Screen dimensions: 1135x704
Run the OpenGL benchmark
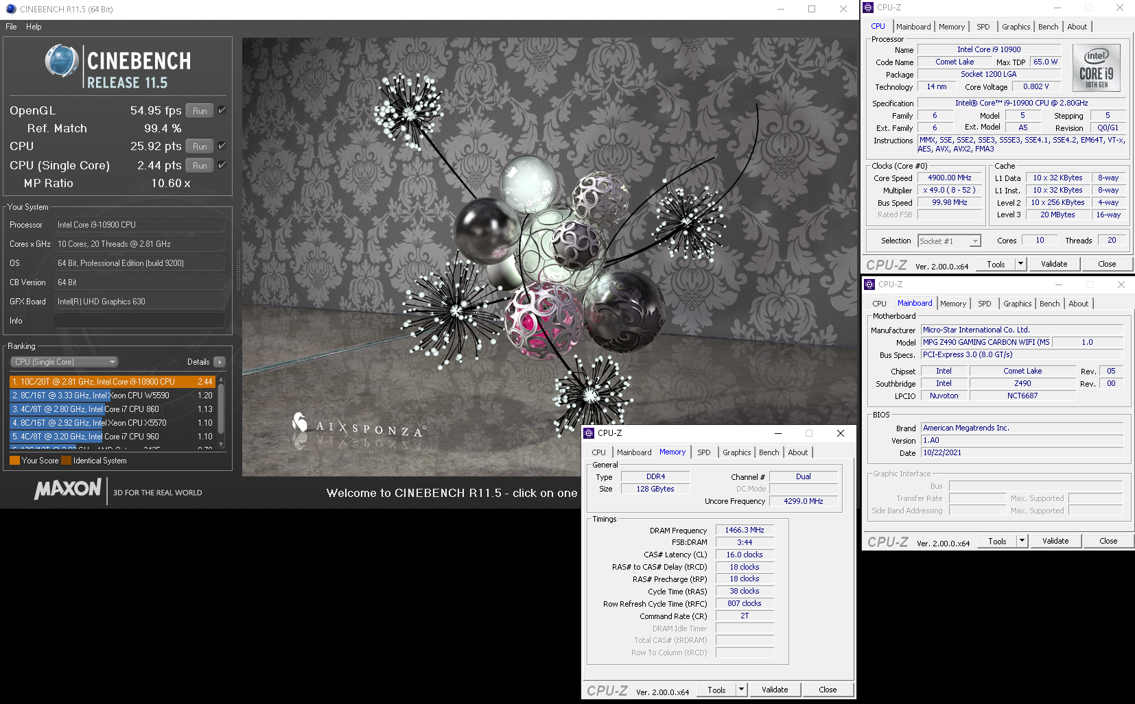tap(200, 110)
